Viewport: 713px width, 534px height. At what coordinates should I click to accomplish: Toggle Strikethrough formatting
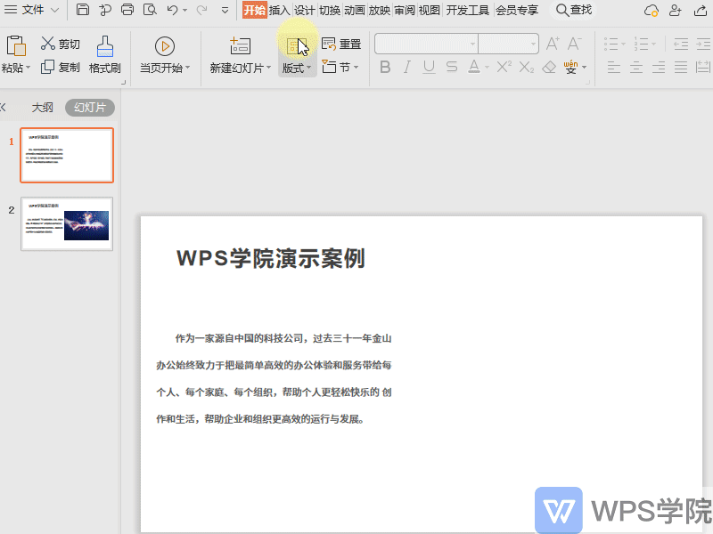(x=452, y=68)
